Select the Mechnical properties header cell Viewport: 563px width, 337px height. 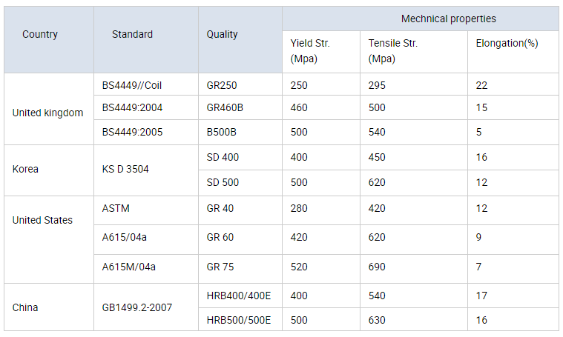[x=421, y=19]
